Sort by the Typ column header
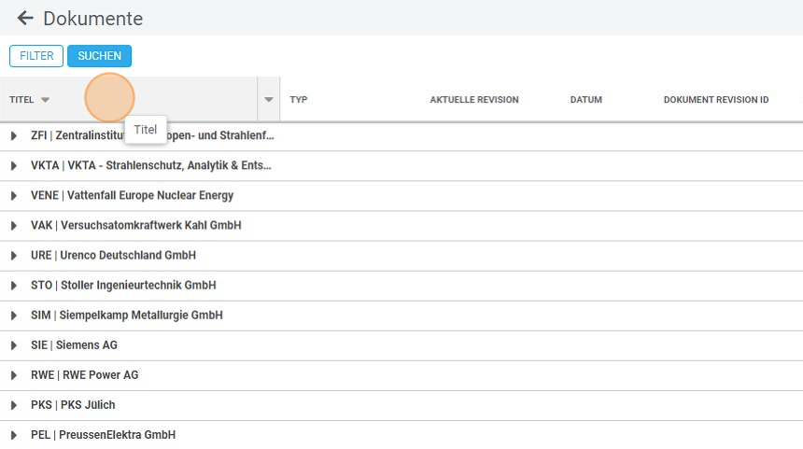Image resolution: width=803 pixels, height=449 pixels. (x=299, y=100)
